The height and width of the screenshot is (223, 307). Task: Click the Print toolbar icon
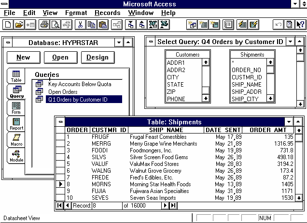pos(44,25)
